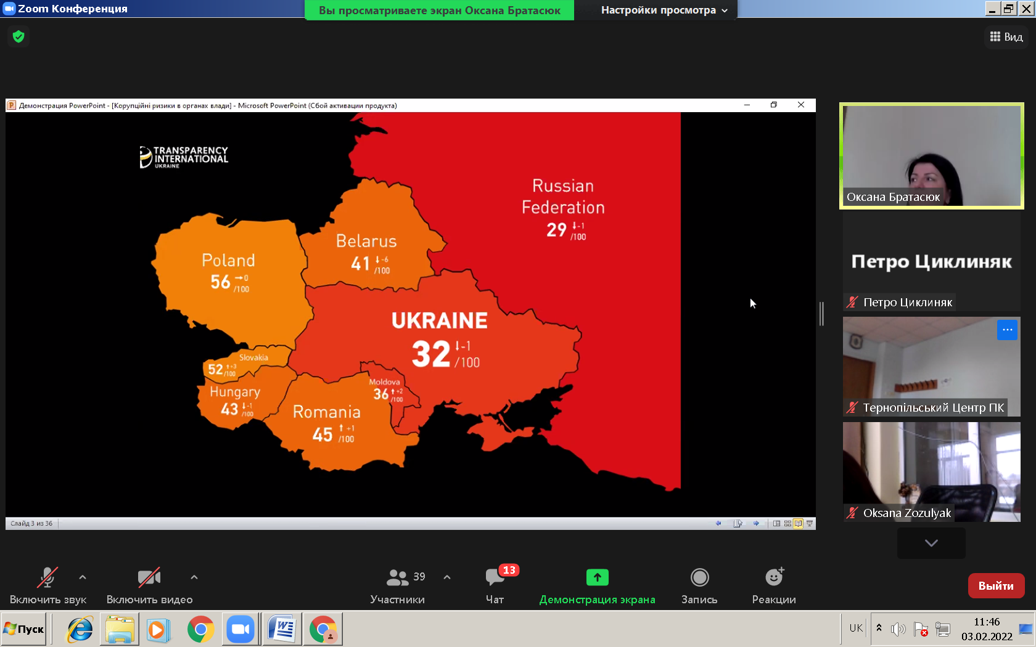Click the red Выйти leave button
This screenshot has height=647, width=1036.
pos(996,585)
